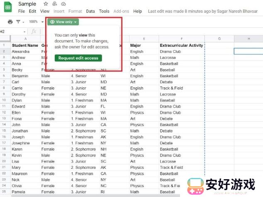The width and height of the screenshot is (263, 197).
Task: Open the File menu
Action: coord(22,11)
